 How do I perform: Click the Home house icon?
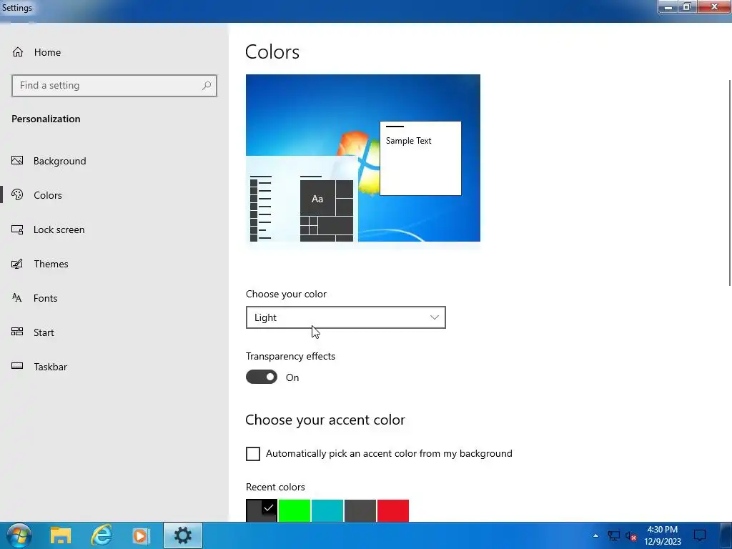[x=18, y=51]
